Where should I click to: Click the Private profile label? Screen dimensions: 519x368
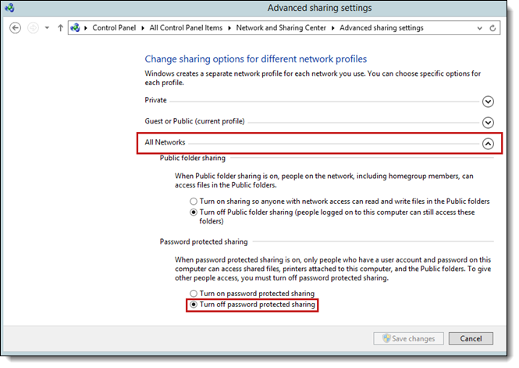pos(155,100)
